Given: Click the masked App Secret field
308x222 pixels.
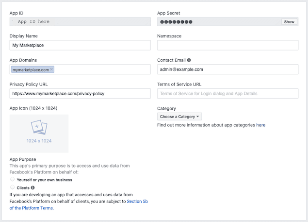Looking at the screenshot, I should pyautogui.click(x=218, y=21).
